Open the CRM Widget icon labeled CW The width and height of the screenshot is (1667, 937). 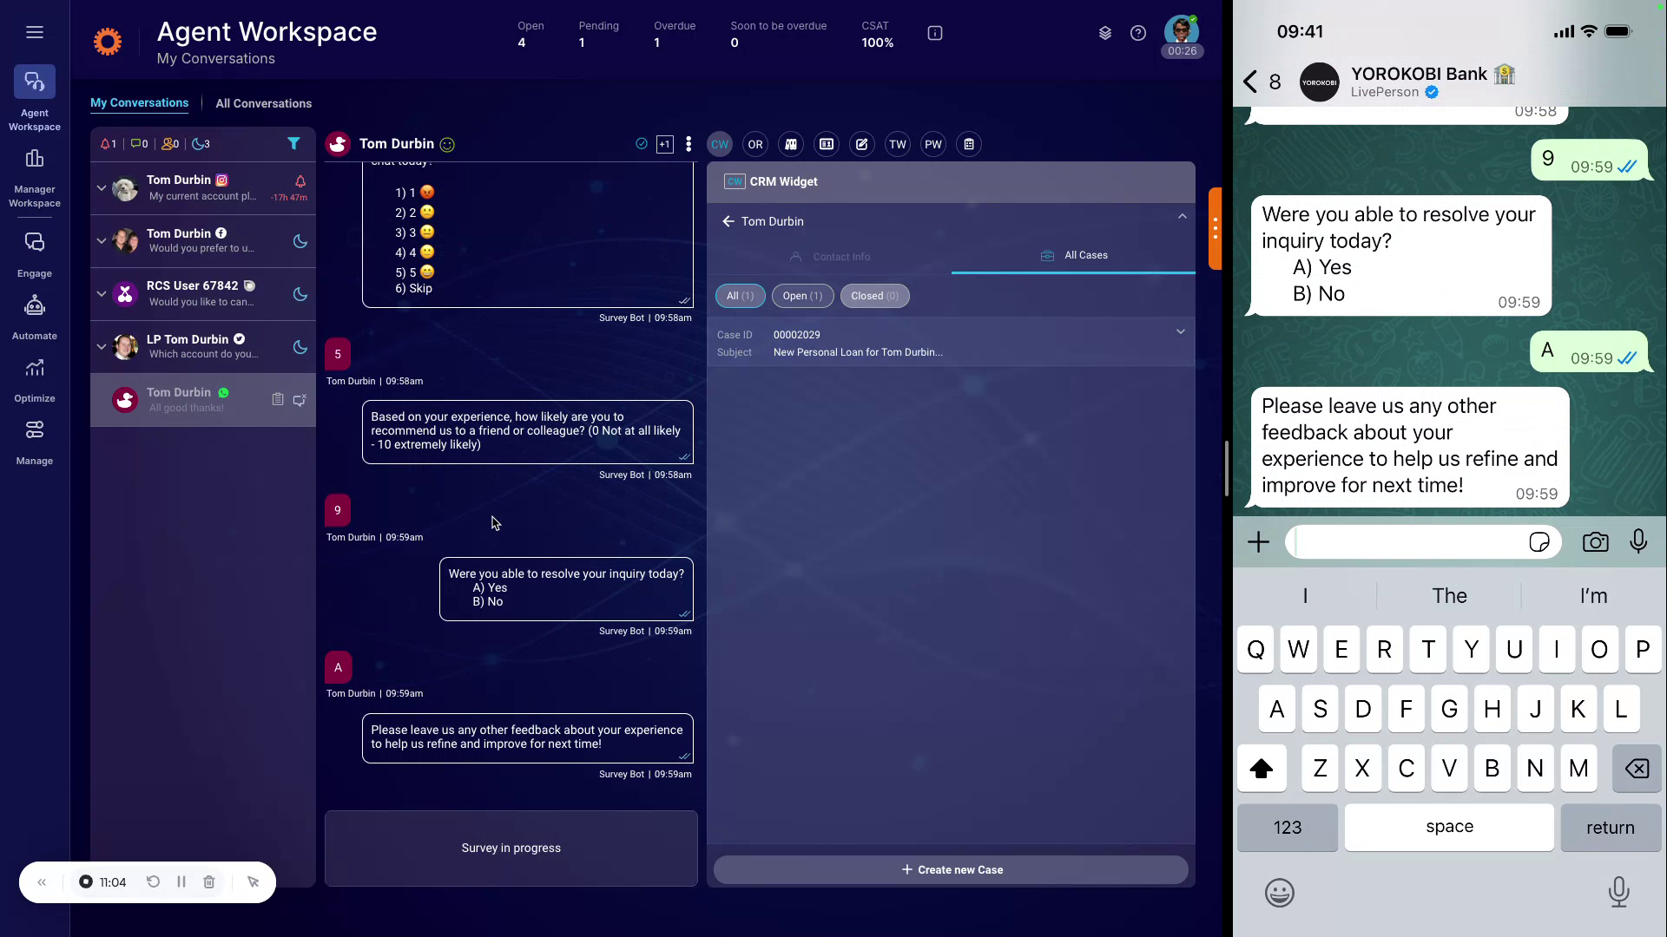719,144
